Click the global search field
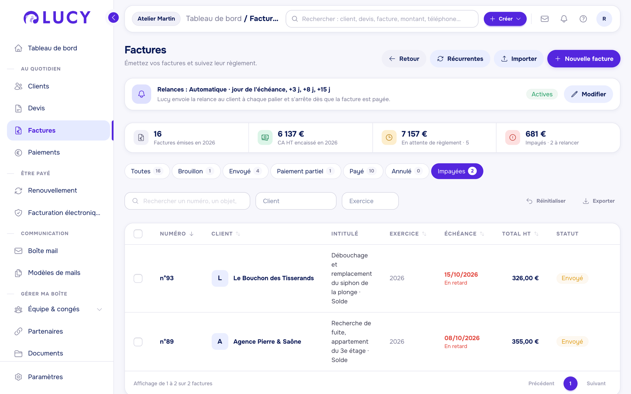 point(382,19)
